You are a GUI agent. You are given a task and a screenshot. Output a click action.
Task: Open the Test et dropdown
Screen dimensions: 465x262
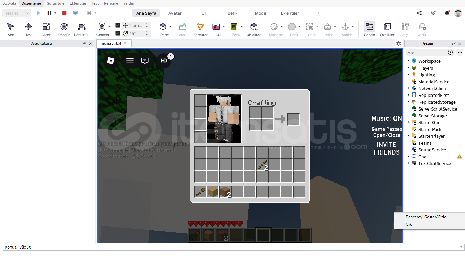click(x=17, y=13)
